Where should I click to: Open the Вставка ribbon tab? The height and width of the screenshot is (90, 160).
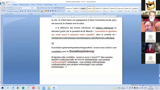point(15,4)
